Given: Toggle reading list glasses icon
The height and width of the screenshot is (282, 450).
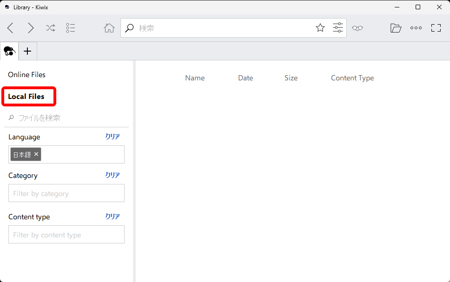Looking at the screenshot, I should [x=357, y=28].
